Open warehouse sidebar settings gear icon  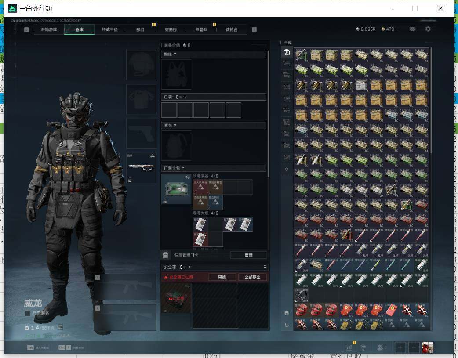click(x=287, y=169)
